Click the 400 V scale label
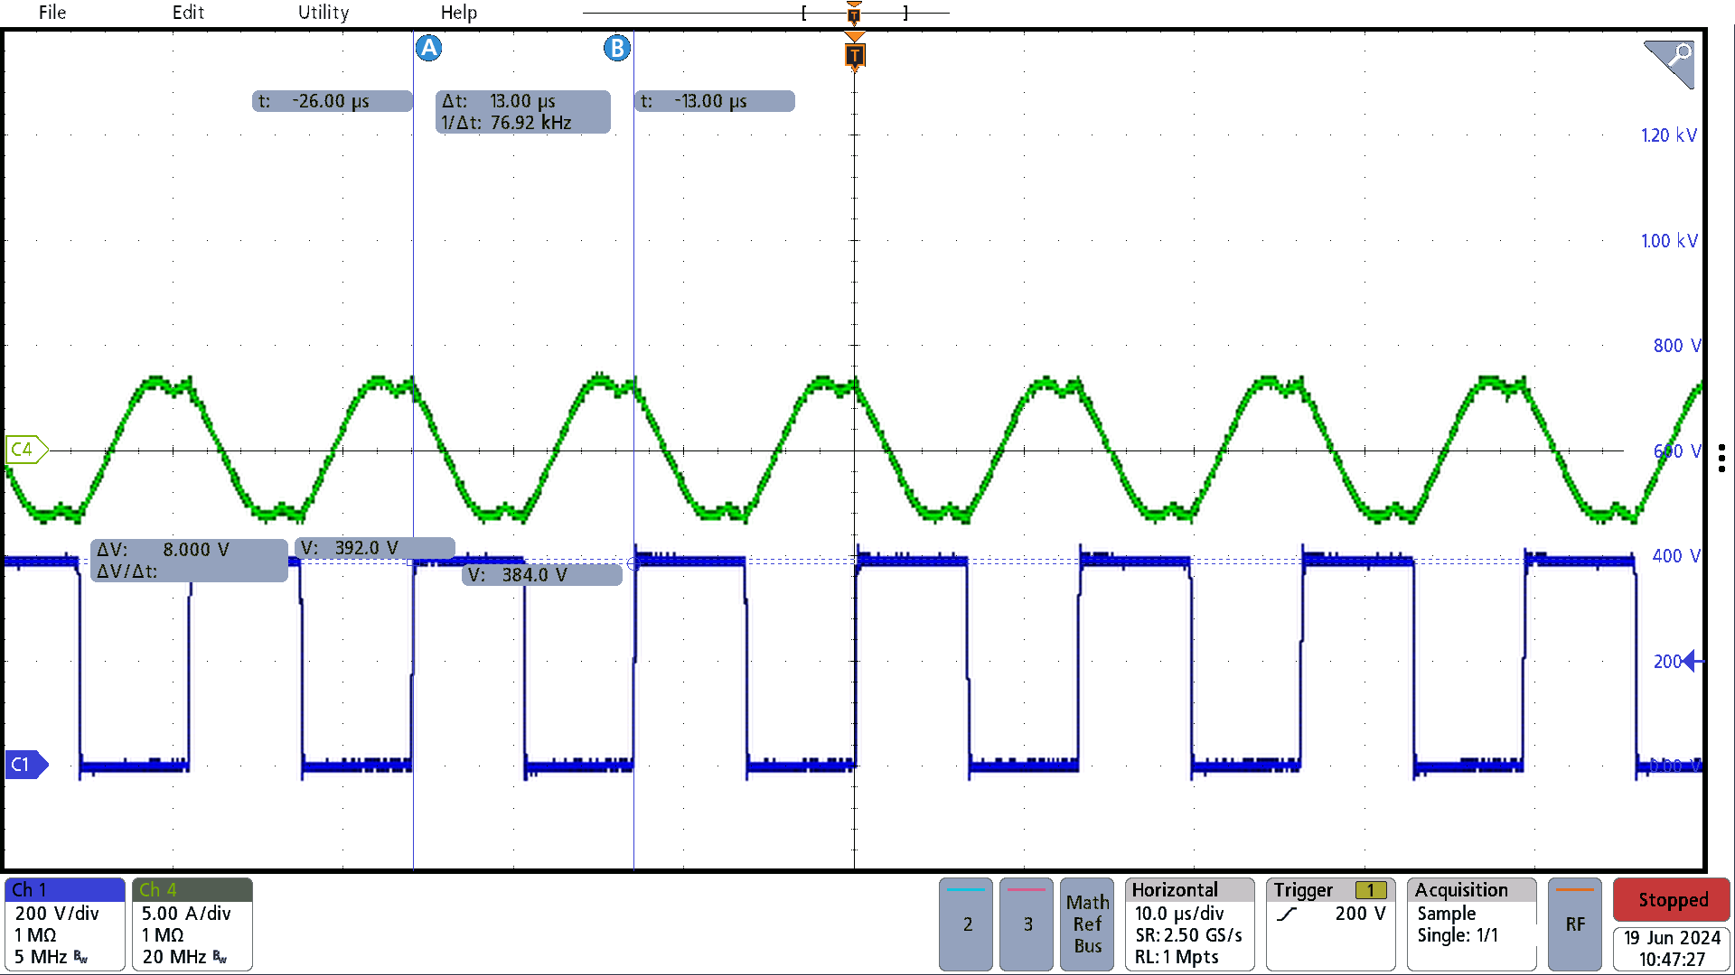Viewport: 1735px width, 975px height. pyautogui.click(x=1676, y=556)
